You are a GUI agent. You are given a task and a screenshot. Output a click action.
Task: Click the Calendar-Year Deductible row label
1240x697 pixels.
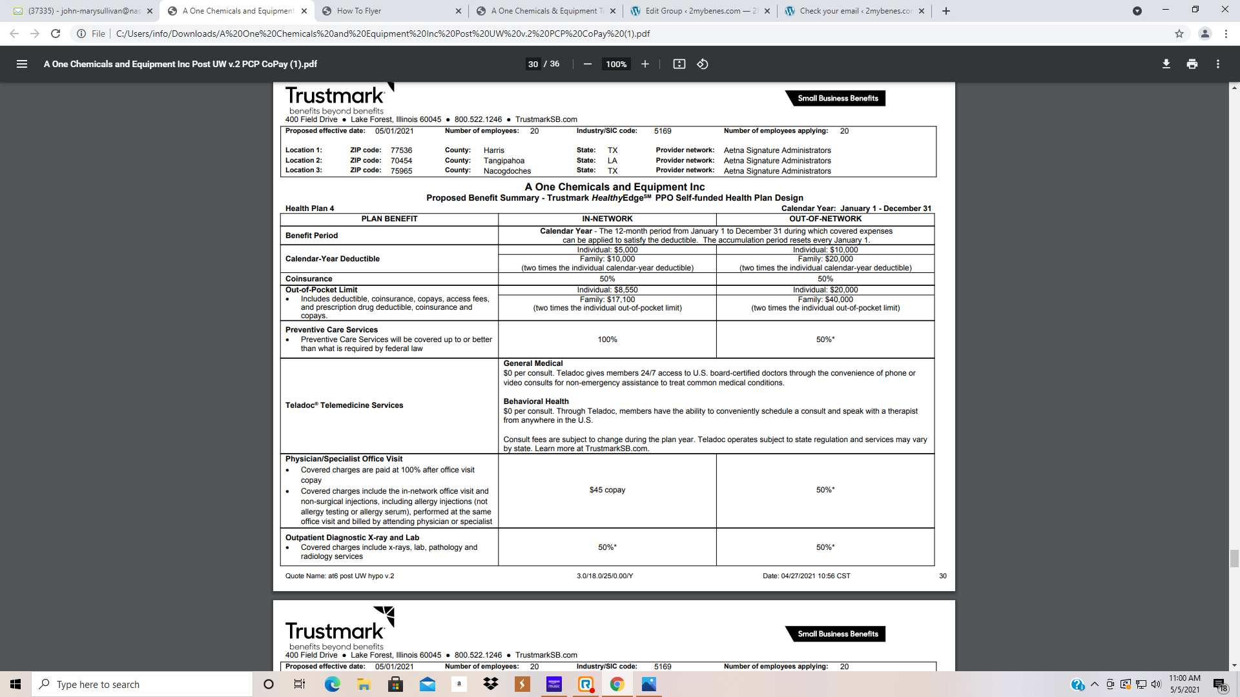click(x=333, y=259)
